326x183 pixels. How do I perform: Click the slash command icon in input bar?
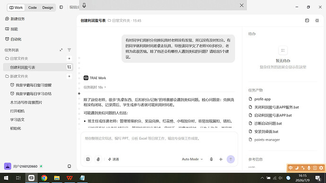pyautogui.click(x=88, y=159)
